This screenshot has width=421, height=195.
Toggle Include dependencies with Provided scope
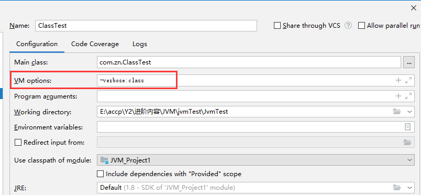tap(100, 174)
